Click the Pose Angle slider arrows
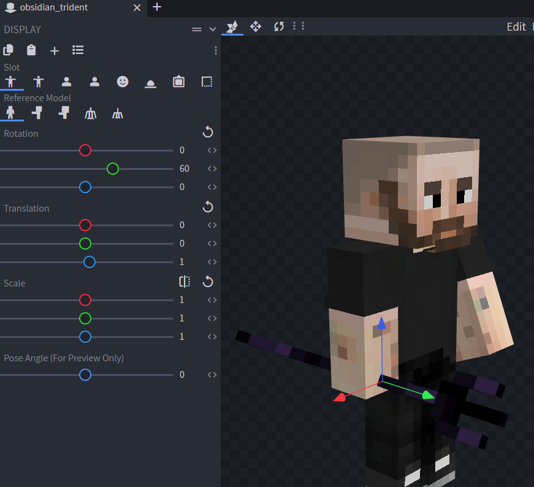534x487 pixels. coord(212,375)
